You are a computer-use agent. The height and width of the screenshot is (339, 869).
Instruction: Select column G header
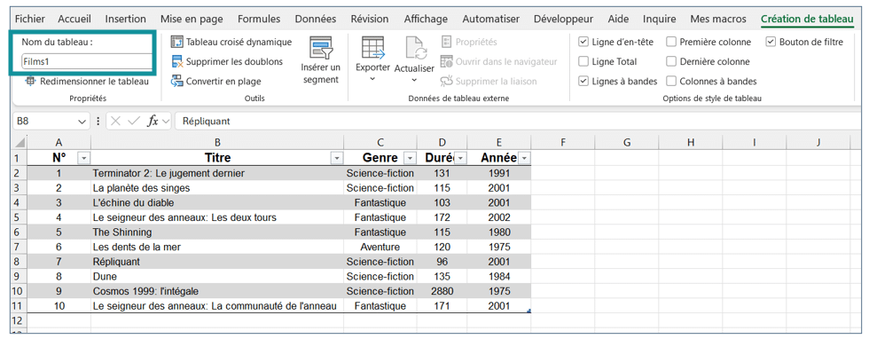(627, 143)
